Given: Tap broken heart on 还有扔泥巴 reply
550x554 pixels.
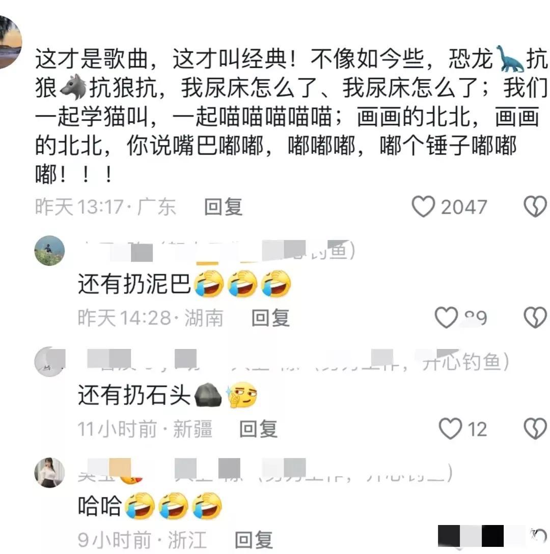Looking at the screenshot, I should (535, 317).
